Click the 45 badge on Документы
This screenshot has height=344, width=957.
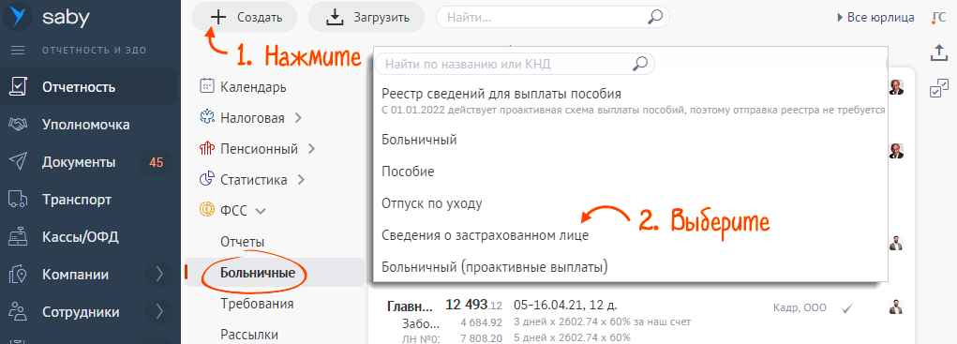[x=157, y=162]
